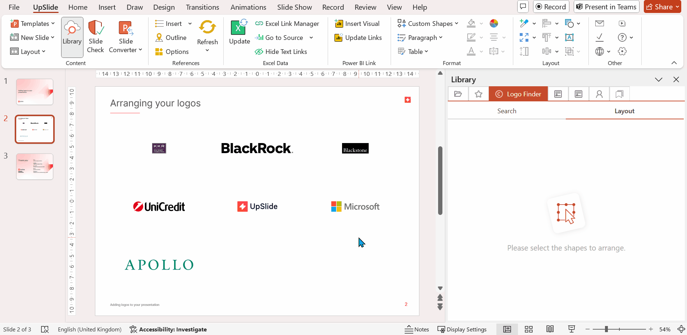Select slide 3 thumbnail

tap(35, 166)
